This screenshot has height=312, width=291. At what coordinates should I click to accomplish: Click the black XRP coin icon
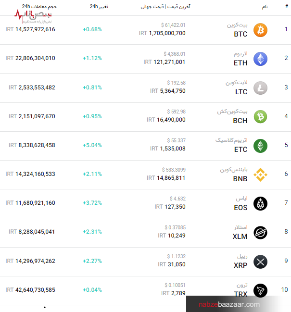(x=260, y=262)
